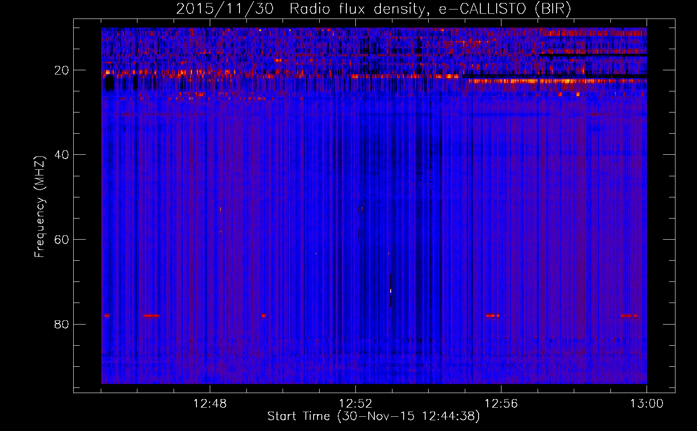Click the 12:52 time tick label
The width and height of the screenshot is (697, 431).
pyautogui.click(x=355, y=404)
